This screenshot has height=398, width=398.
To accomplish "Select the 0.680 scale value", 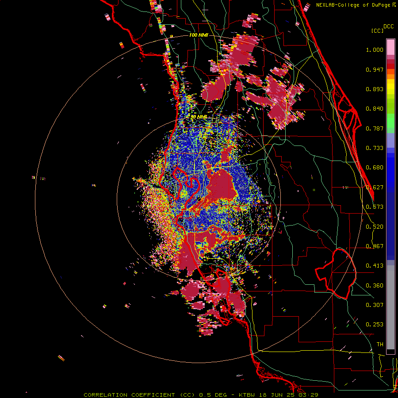I will 375,168.
